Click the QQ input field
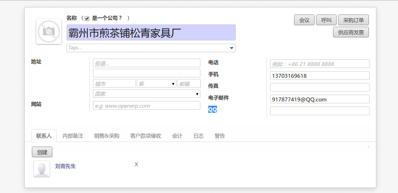398x193 pixels. pyautogui.click(x=320, y=111)
